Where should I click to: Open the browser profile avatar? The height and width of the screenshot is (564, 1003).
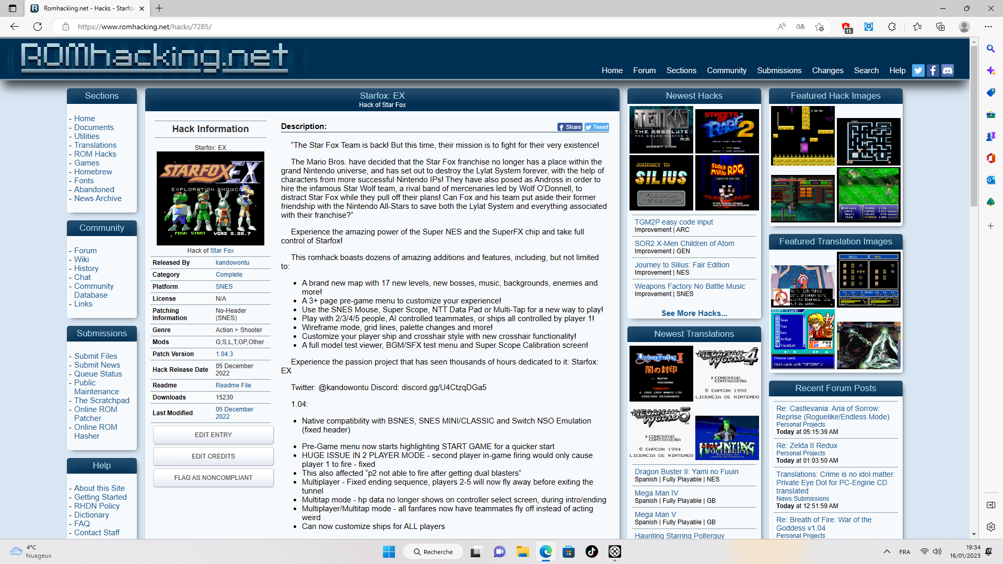point(964,27)
